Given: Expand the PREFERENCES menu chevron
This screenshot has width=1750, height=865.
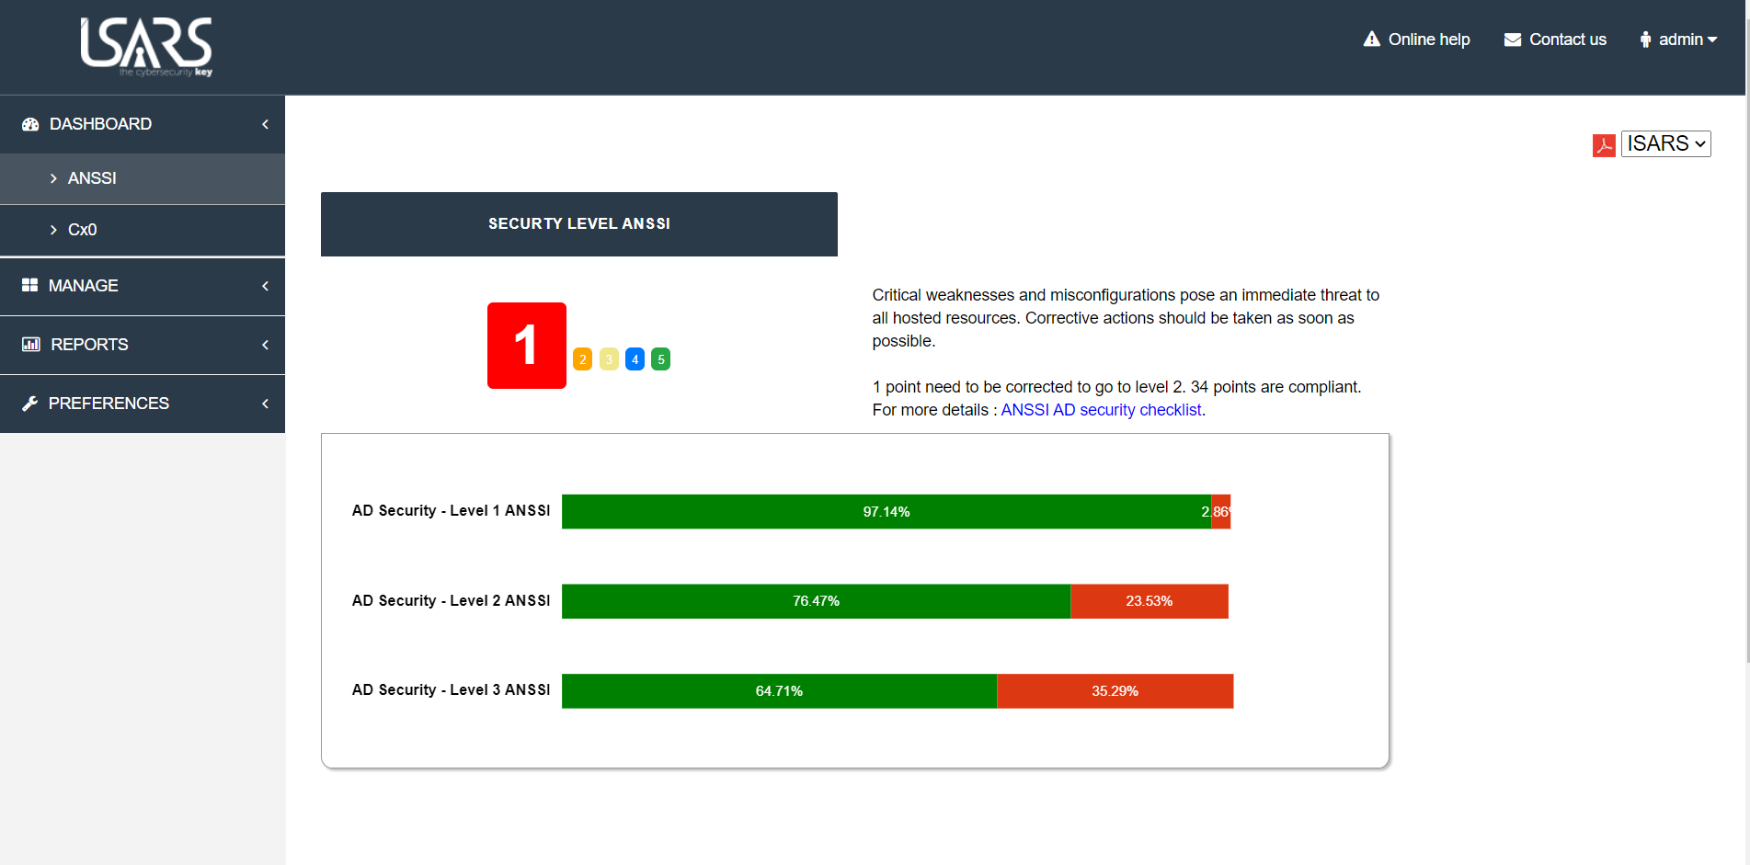Looking at the screenshot, I should 265,404.
